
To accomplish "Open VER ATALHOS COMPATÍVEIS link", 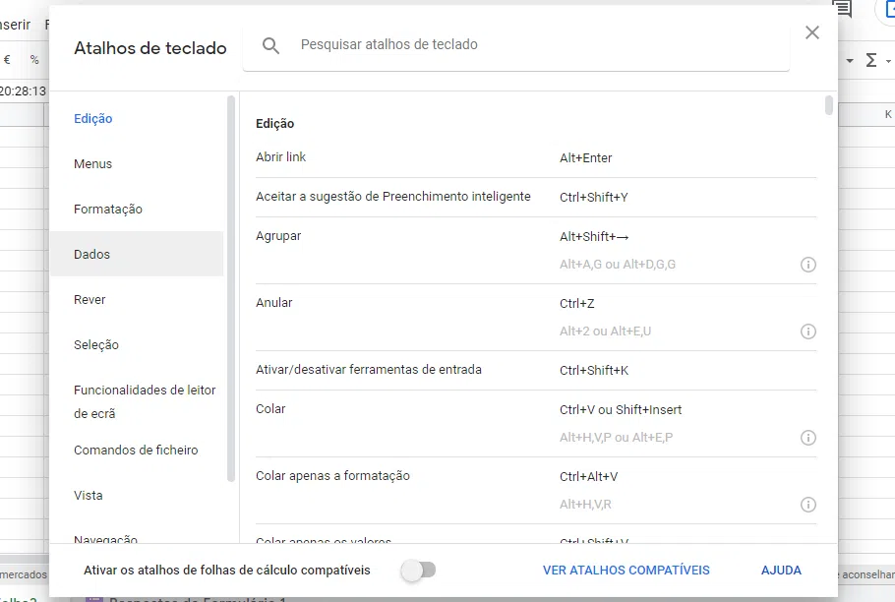I will click(x=626, y=570).
